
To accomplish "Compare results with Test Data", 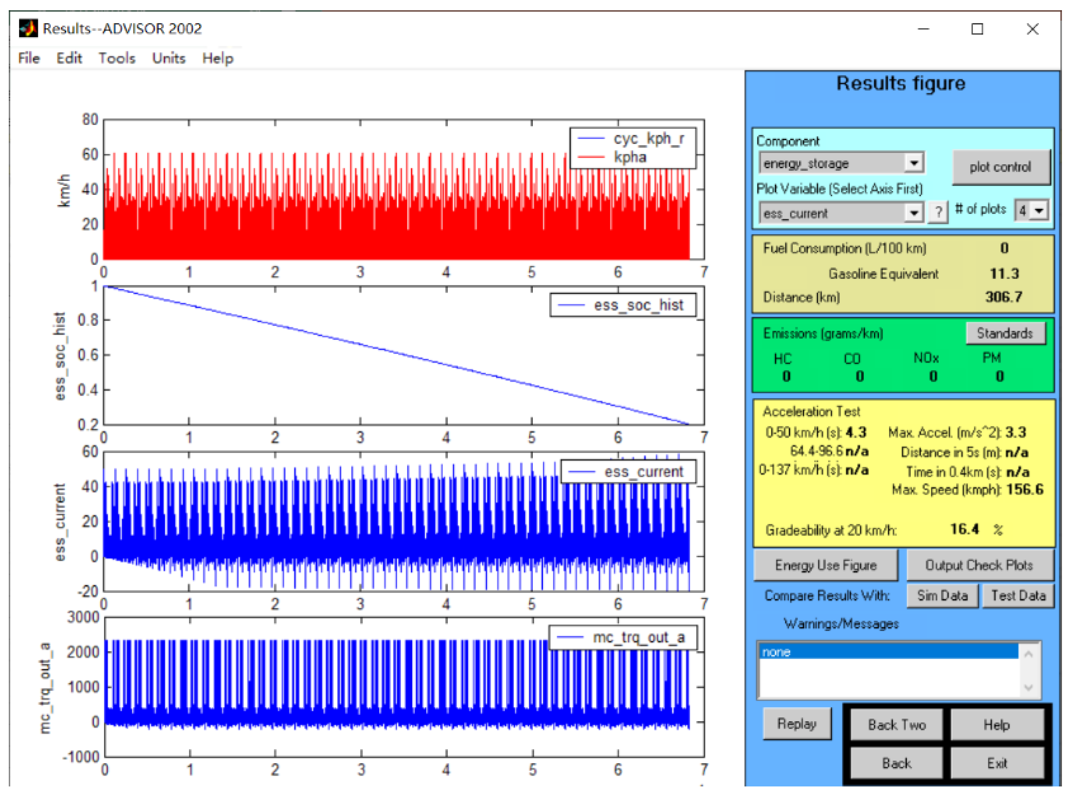I will point(1018,596).
